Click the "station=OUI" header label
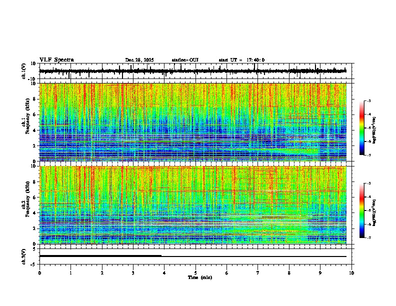396x306 pixels. [185, 60]
